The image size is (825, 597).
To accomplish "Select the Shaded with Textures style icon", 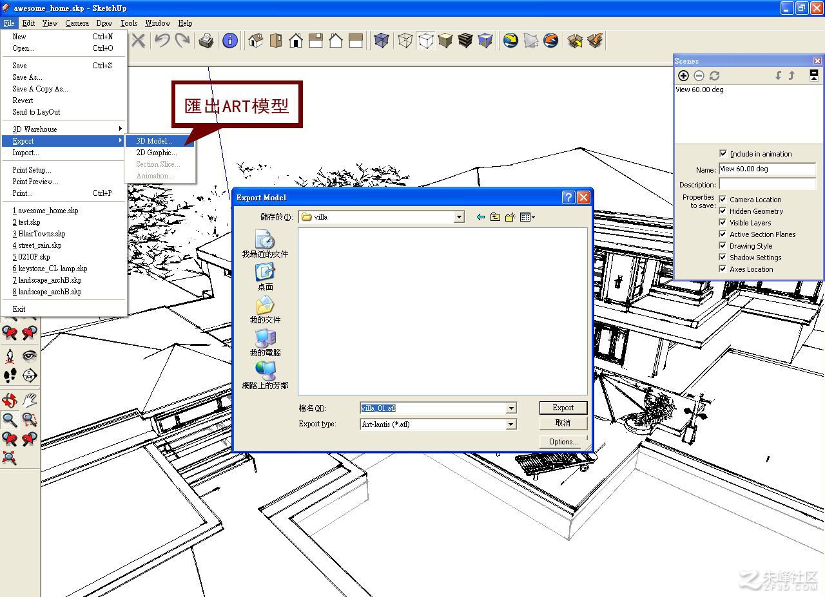I will coord(465,41).
